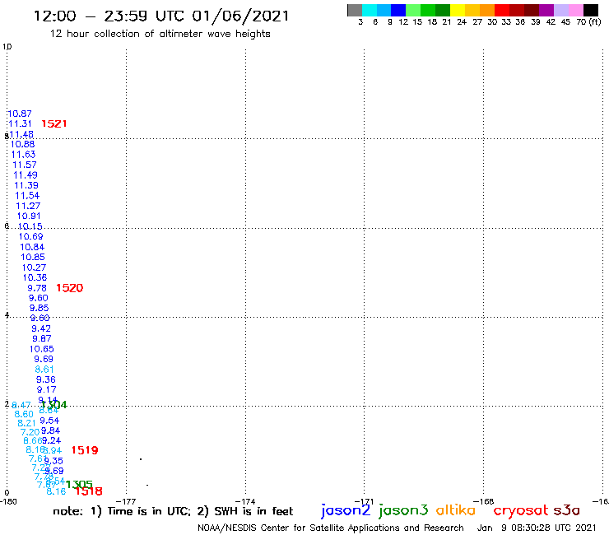Select the wave height value 9.17

(x=47, y=389)
